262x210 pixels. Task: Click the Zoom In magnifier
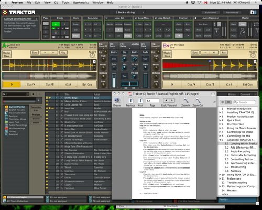[x=186, y=101]
